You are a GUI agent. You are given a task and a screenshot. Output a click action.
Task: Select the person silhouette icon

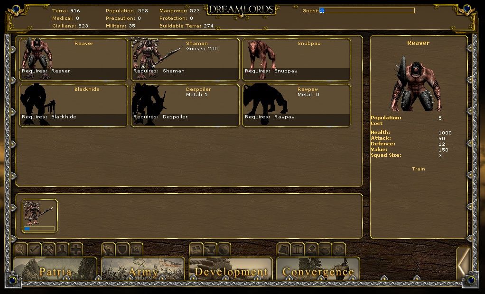[62, 249]
